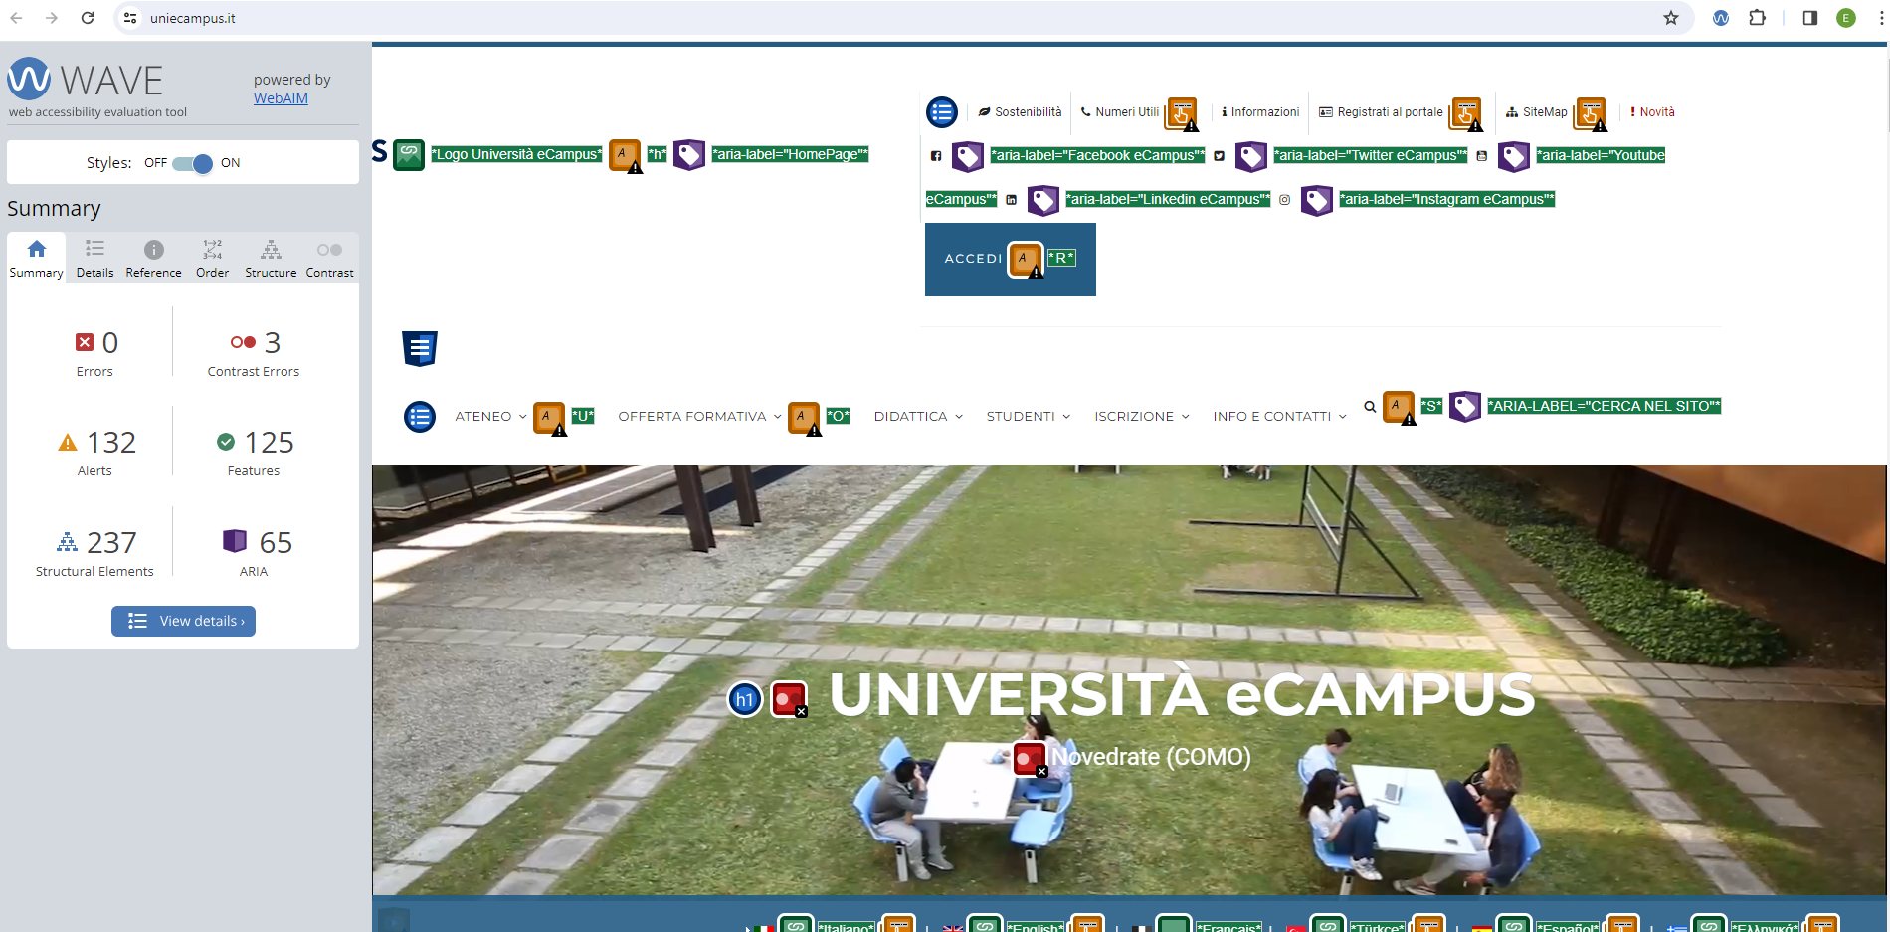Viewport: 1890px width, 932px height.
Task: Click accesskey alert icon after OFFERTA FORMATIVA
Action: tap(804, 418)
